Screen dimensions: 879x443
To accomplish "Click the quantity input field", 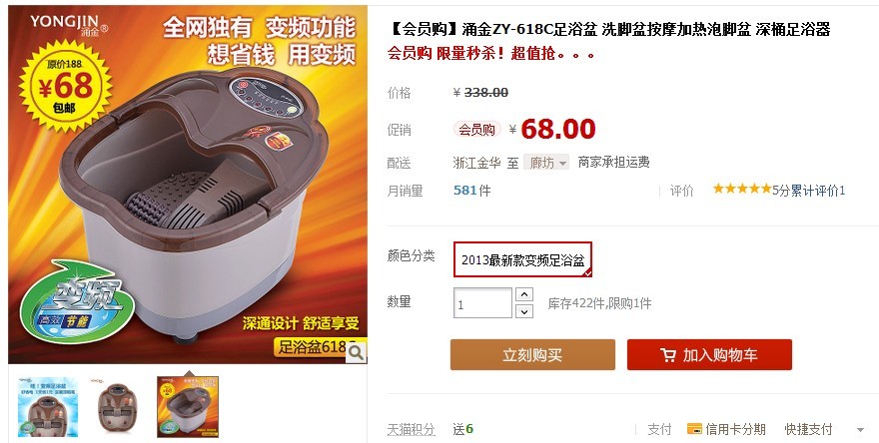I will (482, 303).
